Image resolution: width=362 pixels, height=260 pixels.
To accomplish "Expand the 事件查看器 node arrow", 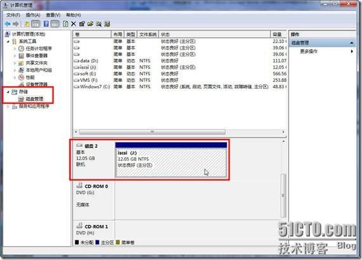I will [15, 56].
